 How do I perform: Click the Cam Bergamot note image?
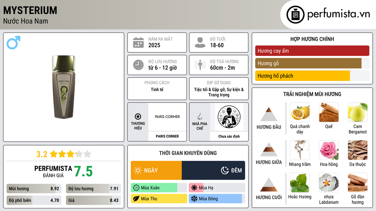pyautogui.click(x=358, y=112)
